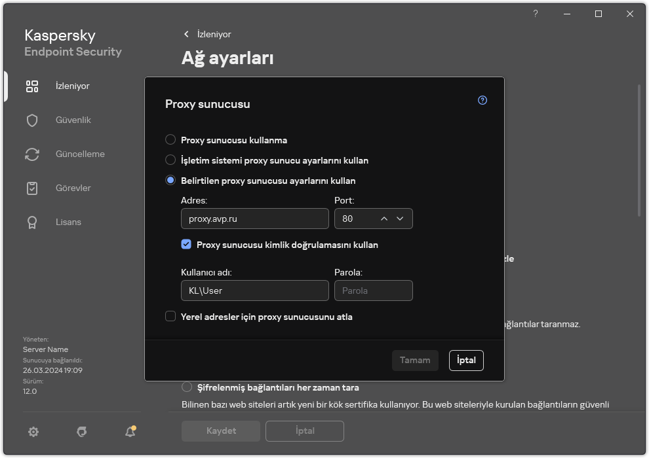Enable 'Yerel adresler için proxy sunucusunu atla'
This screenshot has height=458, width=649.
pos(170,316)
